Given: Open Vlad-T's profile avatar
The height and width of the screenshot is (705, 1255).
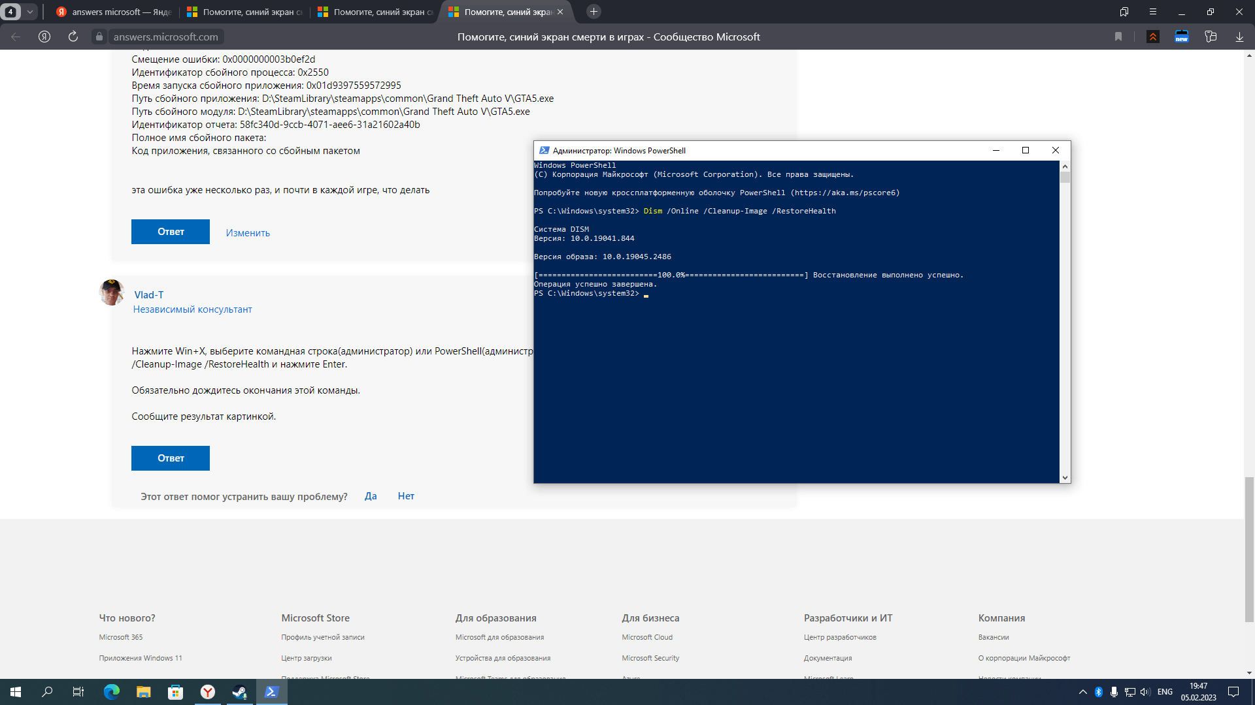Looking at the screenshot, I should (x=112, y=292).
